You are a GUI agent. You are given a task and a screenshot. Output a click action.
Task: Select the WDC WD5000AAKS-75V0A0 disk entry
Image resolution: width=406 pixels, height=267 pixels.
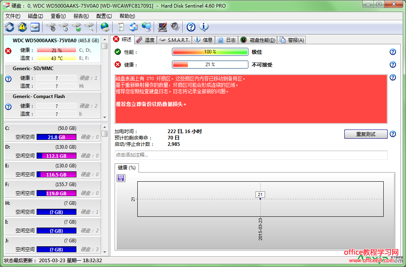[53, 49]
